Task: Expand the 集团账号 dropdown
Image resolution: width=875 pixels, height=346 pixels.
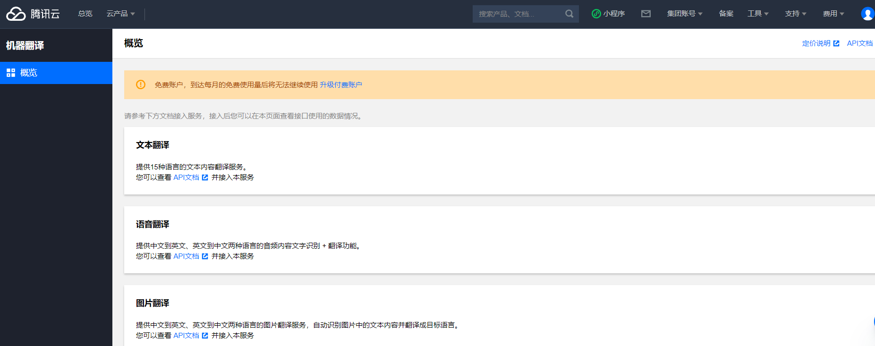Action: [685, 14]
